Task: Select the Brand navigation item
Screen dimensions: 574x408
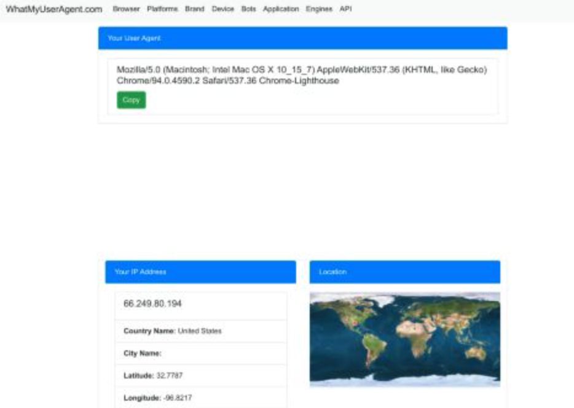Action: [194, 9]
